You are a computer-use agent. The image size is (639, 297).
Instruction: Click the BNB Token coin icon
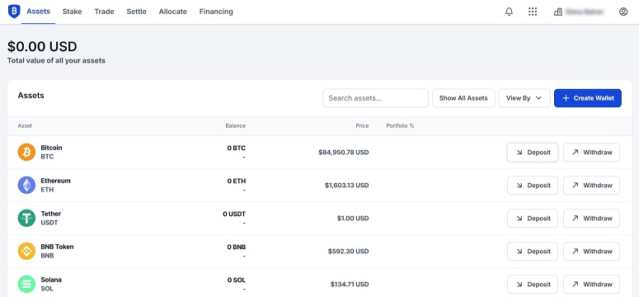click(x=26, y=252)
